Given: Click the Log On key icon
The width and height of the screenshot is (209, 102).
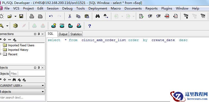Looking at the screenshot, I should tap(2, 26).
